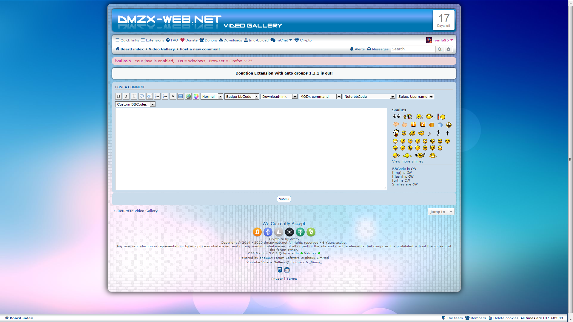The width and height of the screenshot is (573, 322).
Task: Expand the Select Username dropdown
Action: (x=415, y=97)
